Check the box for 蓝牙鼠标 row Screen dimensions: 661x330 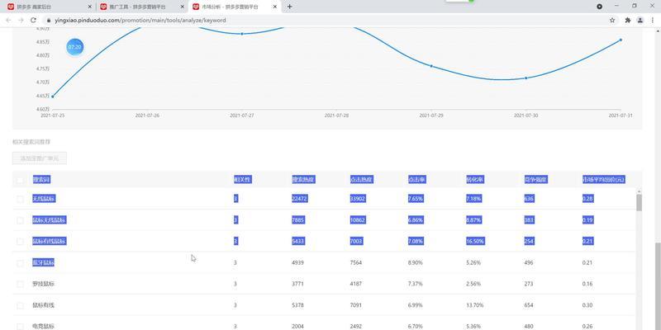20,263
